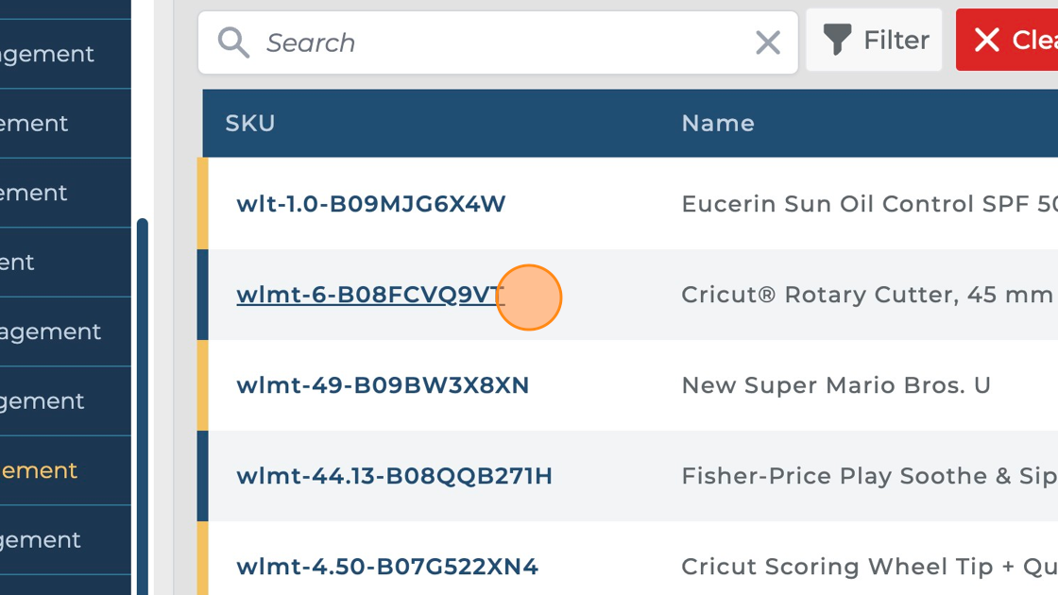1058x595 pixels.
Task: Open SKU wlmt-4.50-B07G522XN4
Action: point(387,567)
